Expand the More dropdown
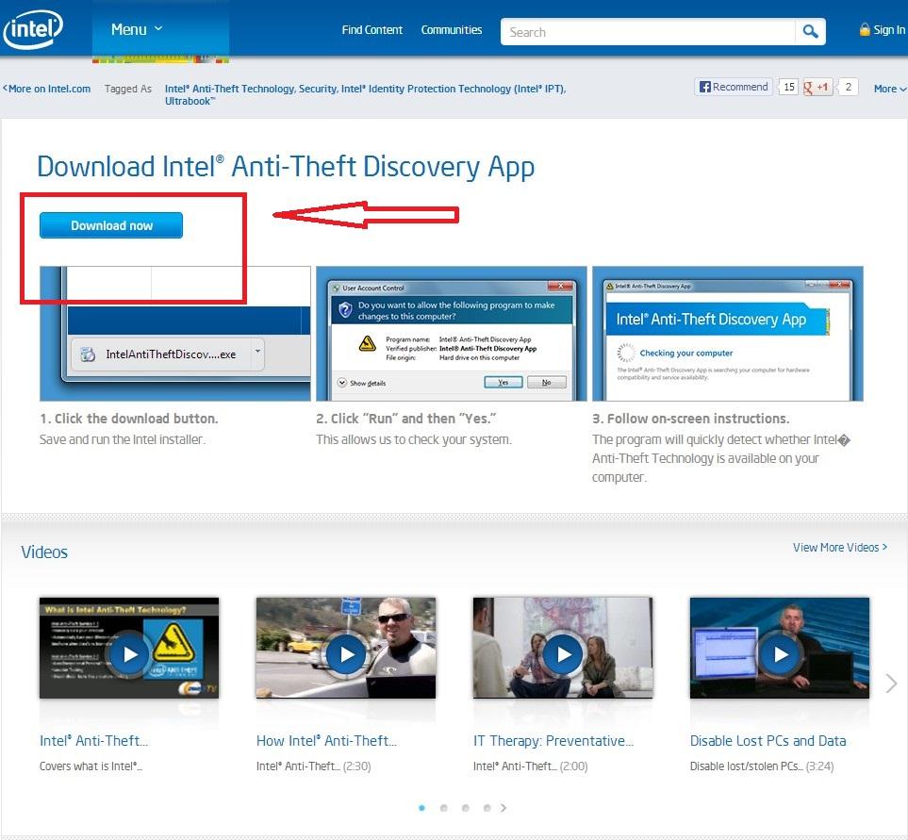Screen dimensions: 908x840 (889, 89)
